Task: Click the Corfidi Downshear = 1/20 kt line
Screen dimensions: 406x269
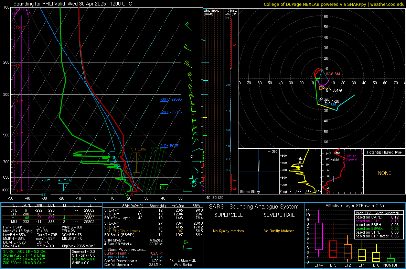Action: [x=133, y=261]
